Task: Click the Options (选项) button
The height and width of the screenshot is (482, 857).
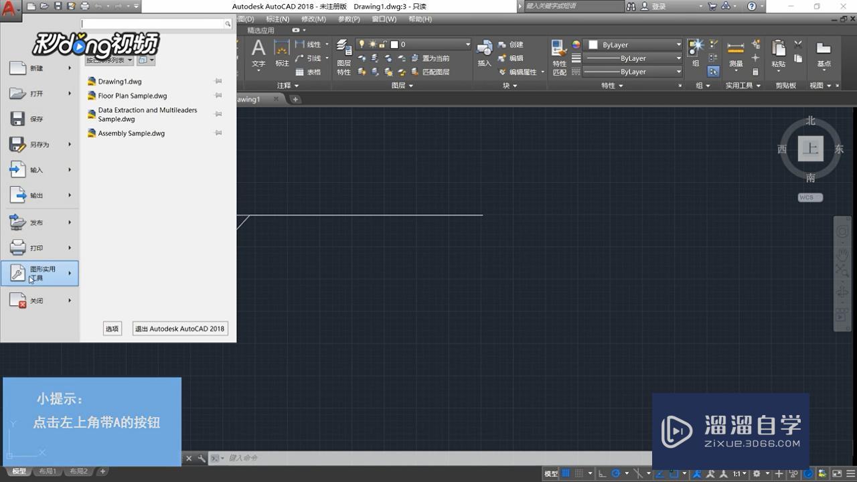Action: pyautogui.click(x=112, y=329)
